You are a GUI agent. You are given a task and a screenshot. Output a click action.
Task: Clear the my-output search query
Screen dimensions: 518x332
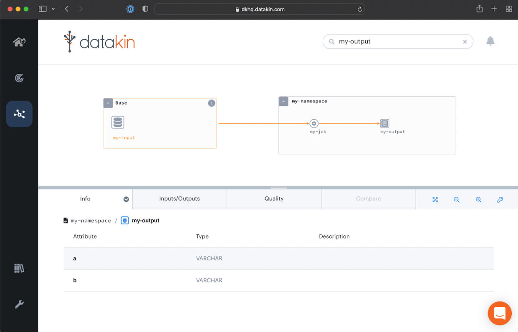click(465, 41)
